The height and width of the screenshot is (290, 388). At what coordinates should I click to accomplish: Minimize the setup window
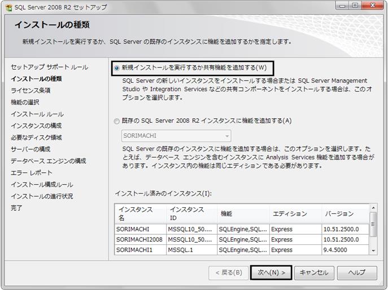tap(343, 6)
